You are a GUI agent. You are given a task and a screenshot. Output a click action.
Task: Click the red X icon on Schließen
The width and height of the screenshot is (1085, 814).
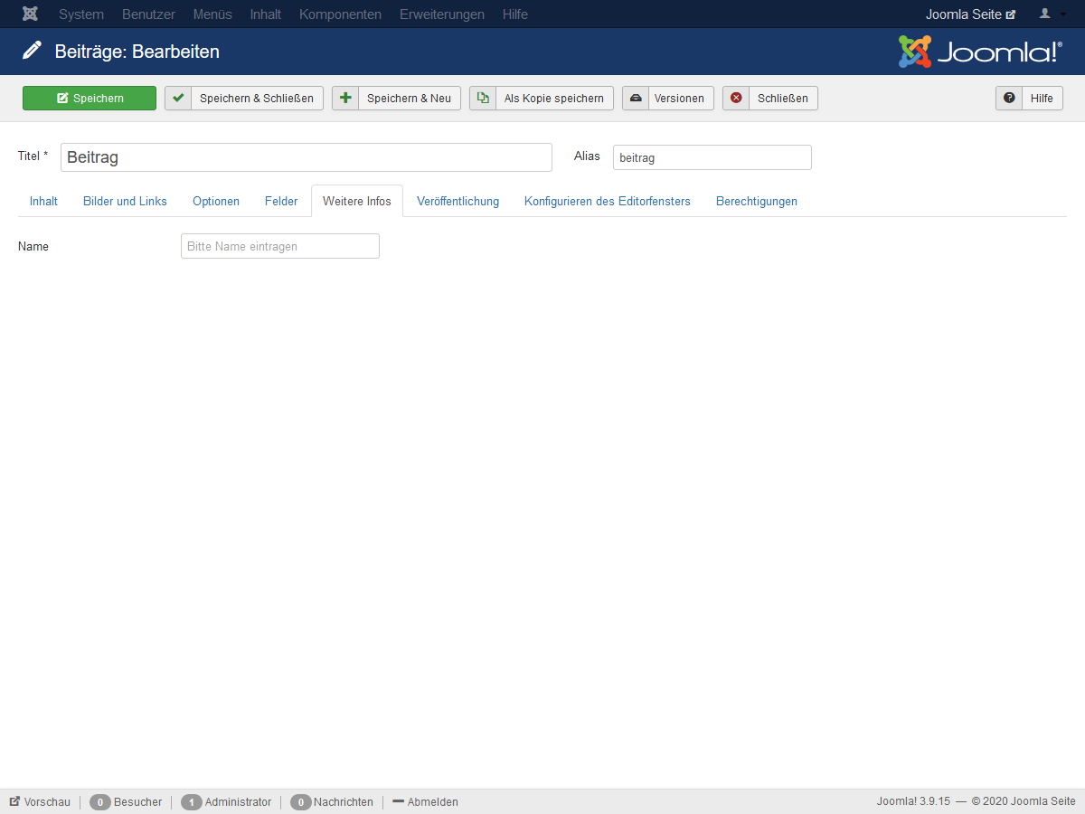point(736,98)
